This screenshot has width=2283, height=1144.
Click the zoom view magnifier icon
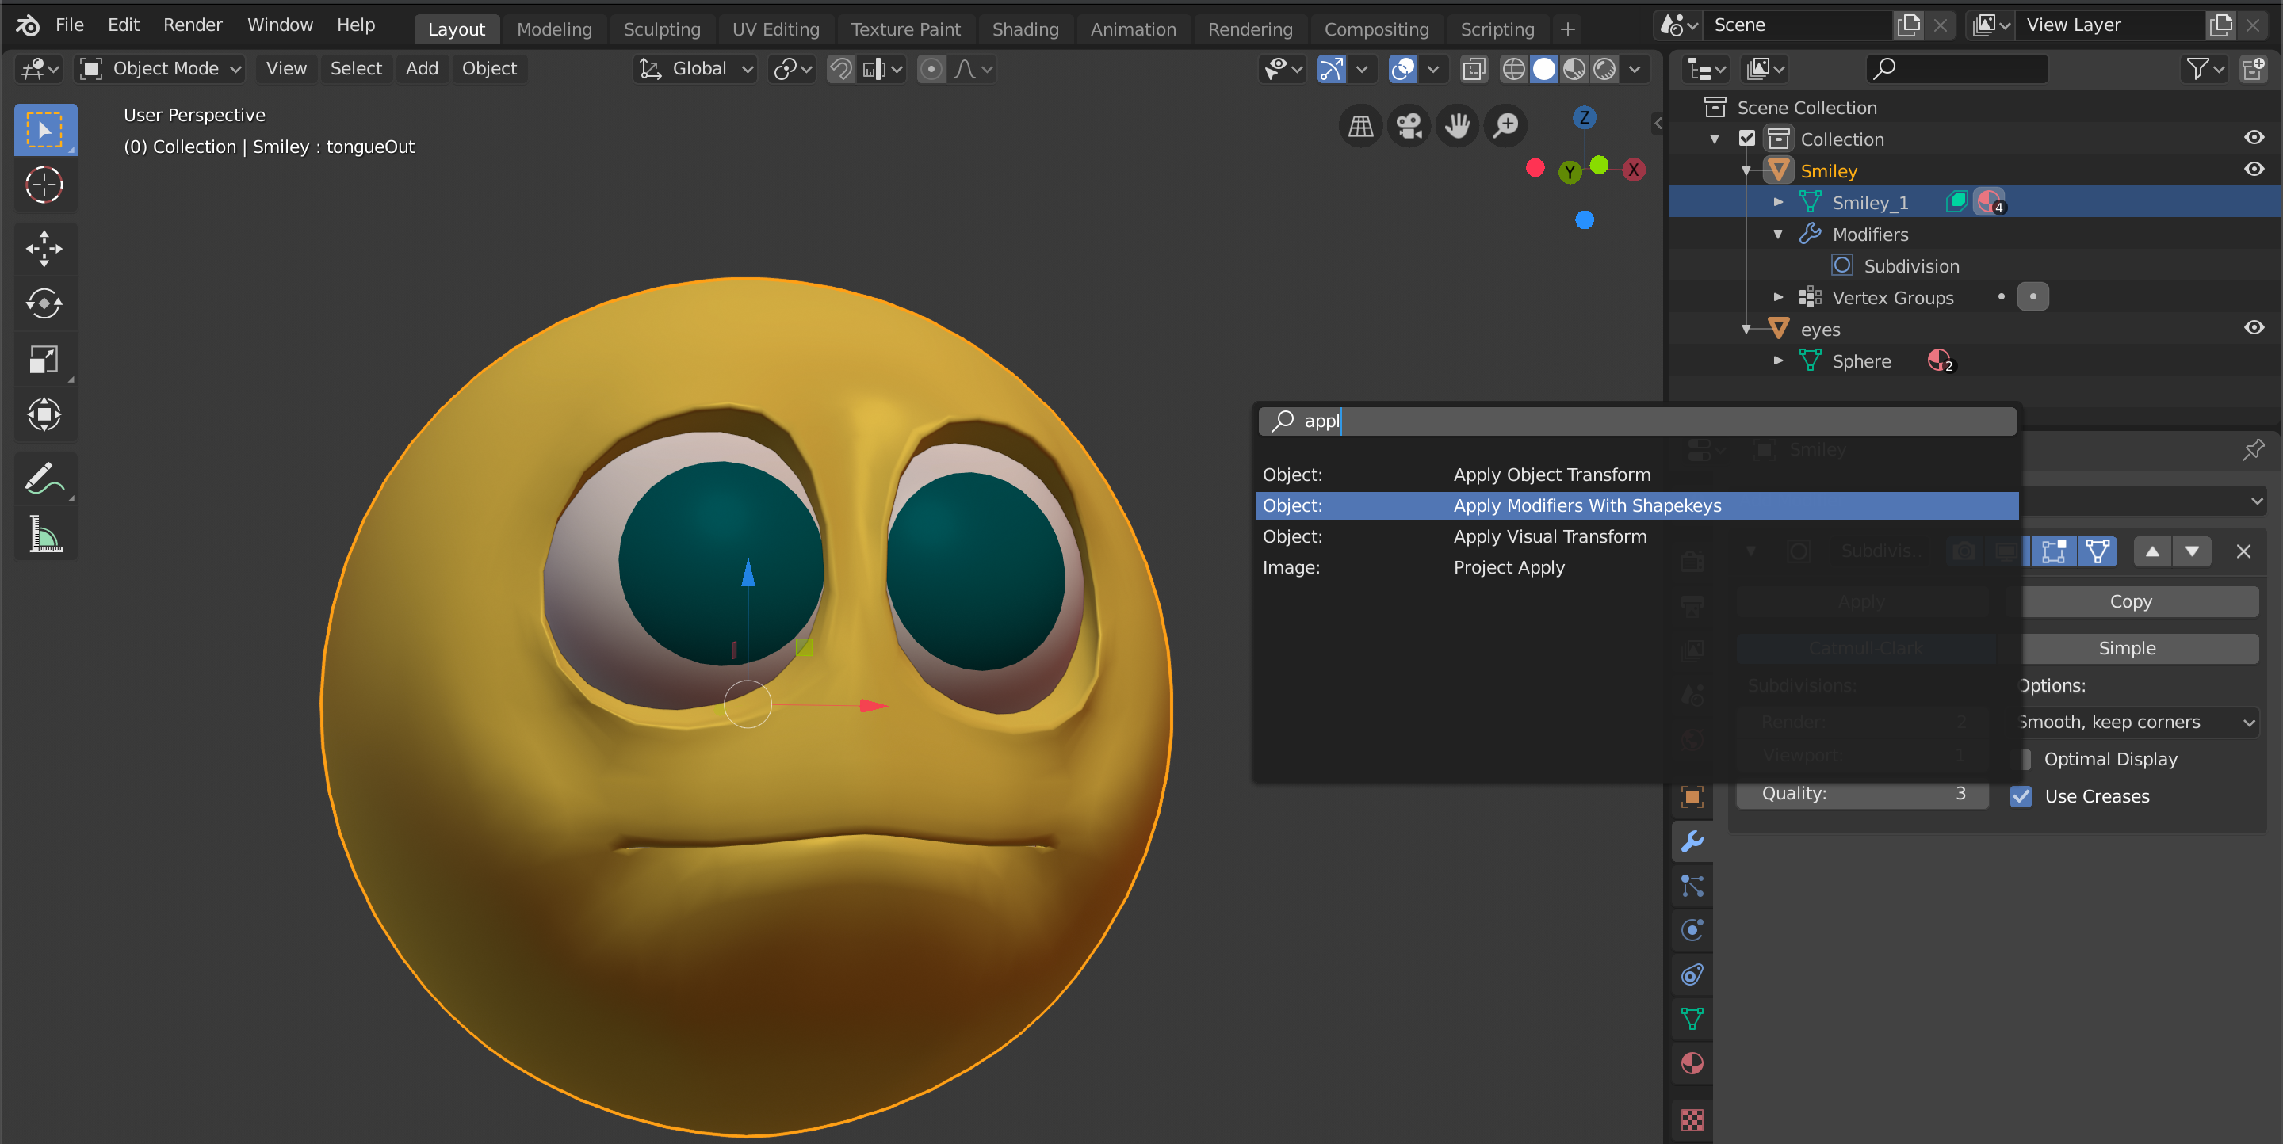[x=1505, y=126]
